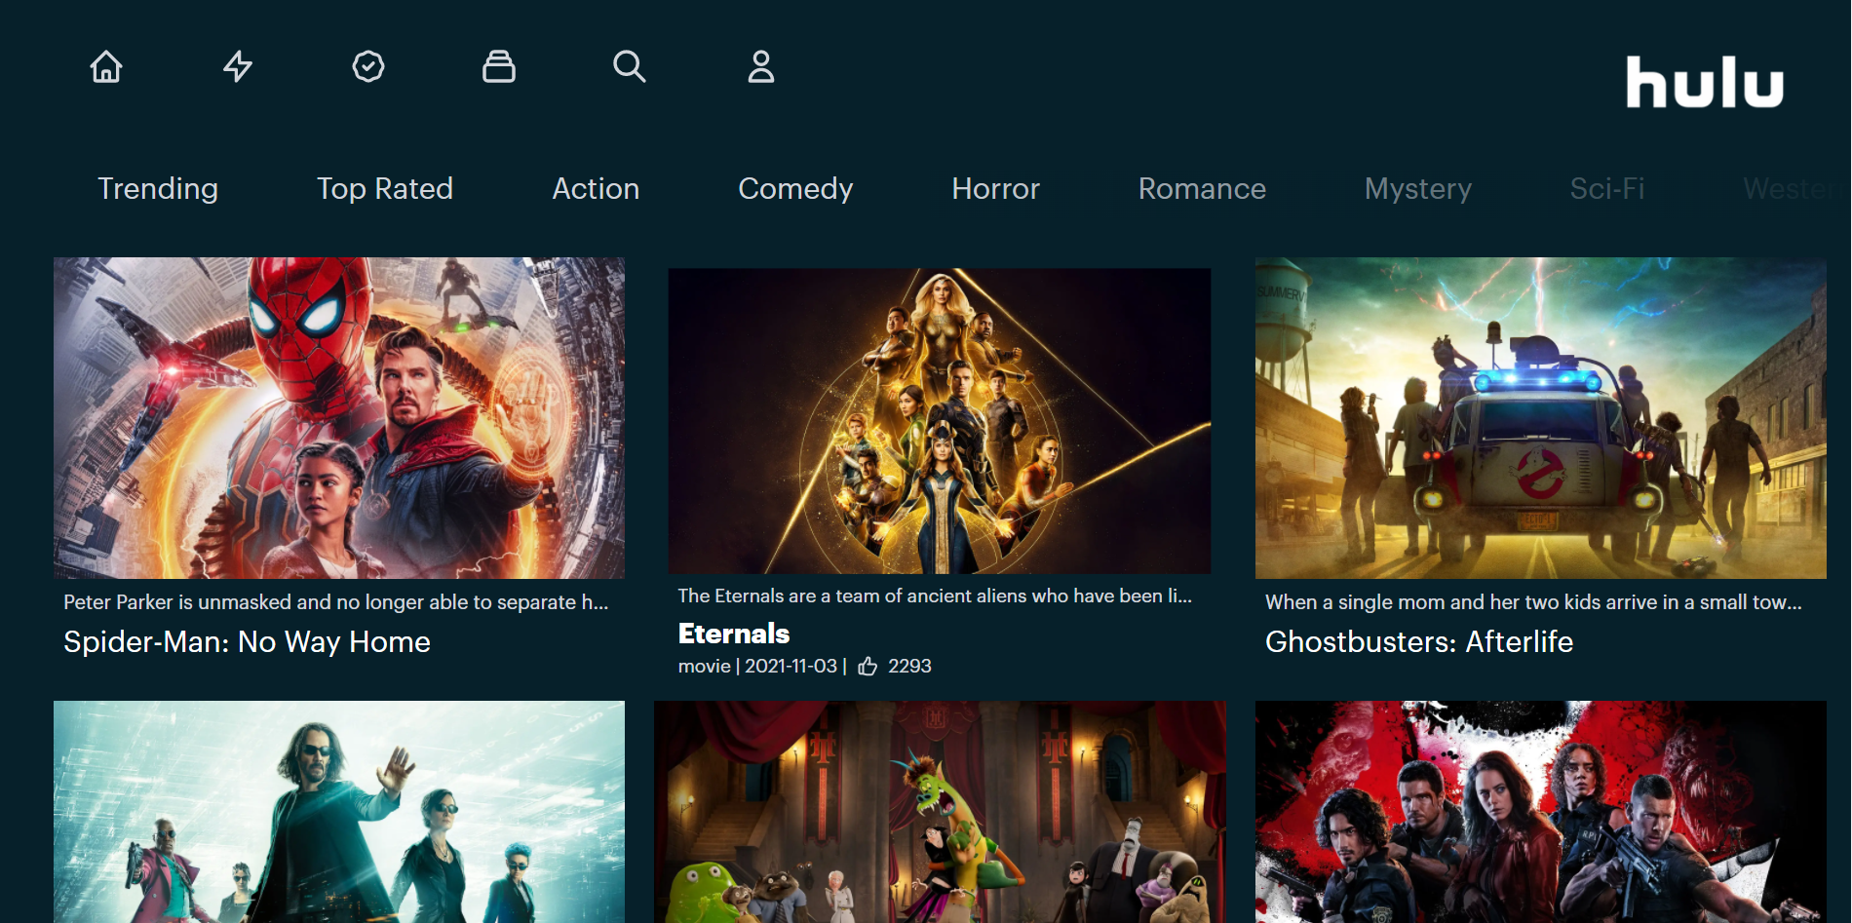Select the Top Rated tab
Image resolution: width=1852 pixels, height=923 pixels.
tap(385, 189)
